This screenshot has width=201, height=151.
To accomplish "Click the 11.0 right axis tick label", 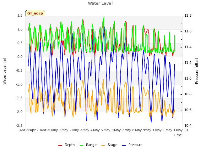I will coord(188,79).
